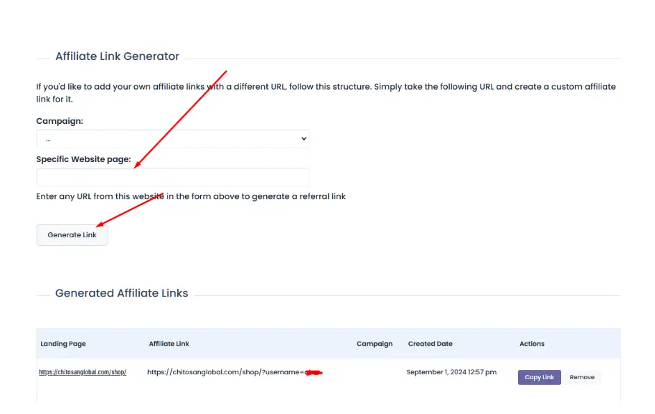
Task: Click the red redacted username mark
Action: click(x=314, y=372)
